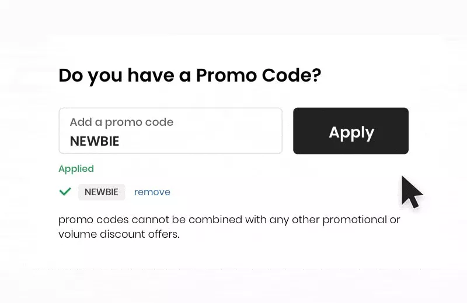Click the green checkmark icon
467x303 pixels.
click(x=65, y=192)
